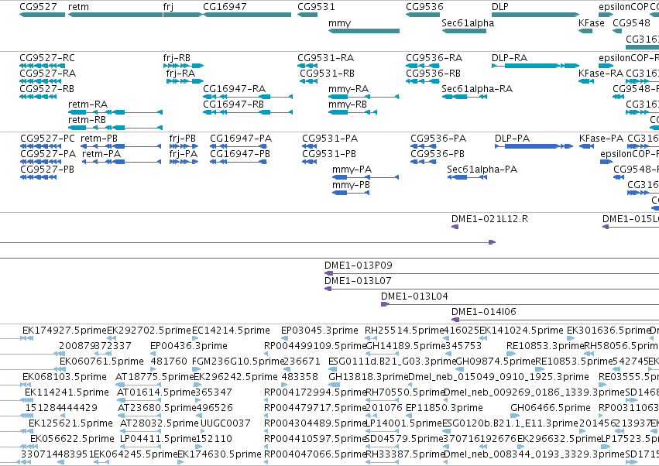Click the AT18775.5prime EST label
The width and height of the screenshot is (659, 466).
tap(154, 377)
